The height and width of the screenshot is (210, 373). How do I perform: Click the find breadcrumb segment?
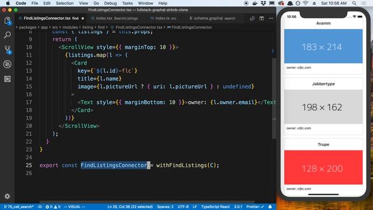pyautogui.click(x=101, y=27)
